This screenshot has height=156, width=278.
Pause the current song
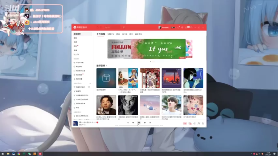[139, 123]
